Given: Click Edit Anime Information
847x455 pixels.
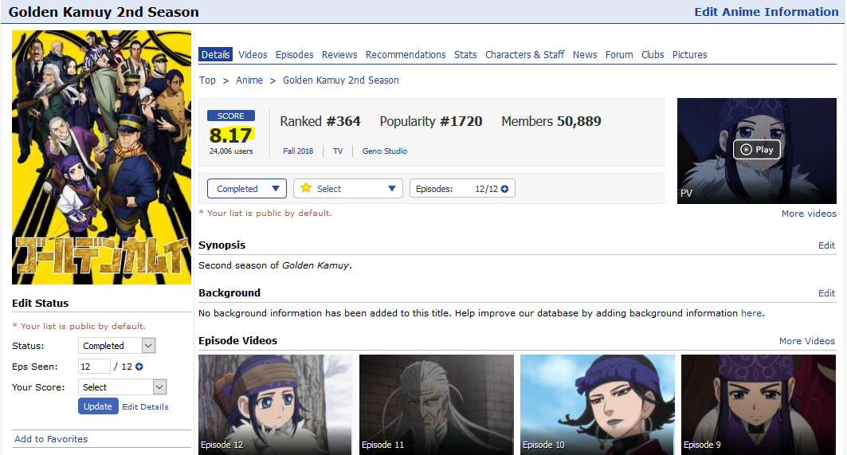Looking at the screenshot, I should point(766,12).
